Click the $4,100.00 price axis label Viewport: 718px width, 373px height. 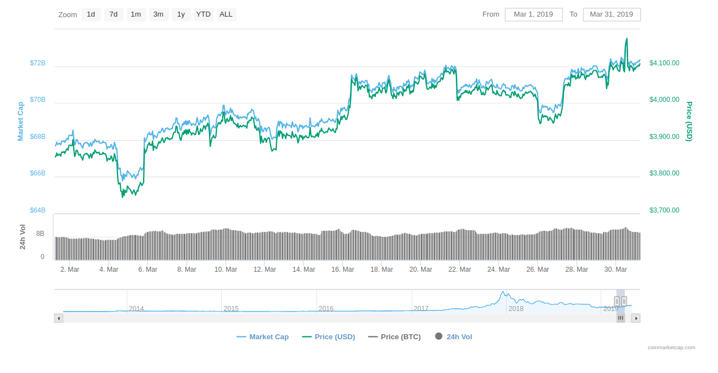pyautogui.click(x=664, y=63)
